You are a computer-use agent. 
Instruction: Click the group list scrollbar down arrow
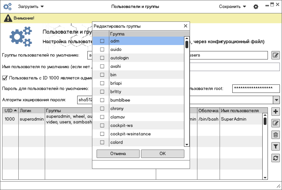[187, 144]
